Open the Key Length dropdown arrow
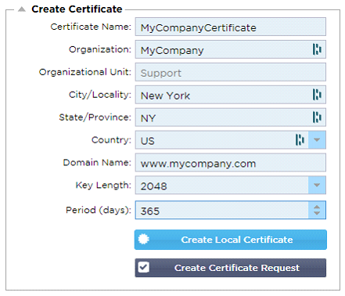This screenshot has width=345, height=296. (x=317, y=185)
